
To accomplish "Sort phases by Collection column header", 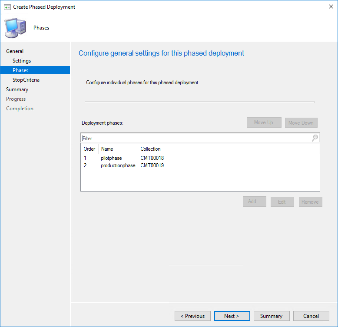I will coord(150,149).
